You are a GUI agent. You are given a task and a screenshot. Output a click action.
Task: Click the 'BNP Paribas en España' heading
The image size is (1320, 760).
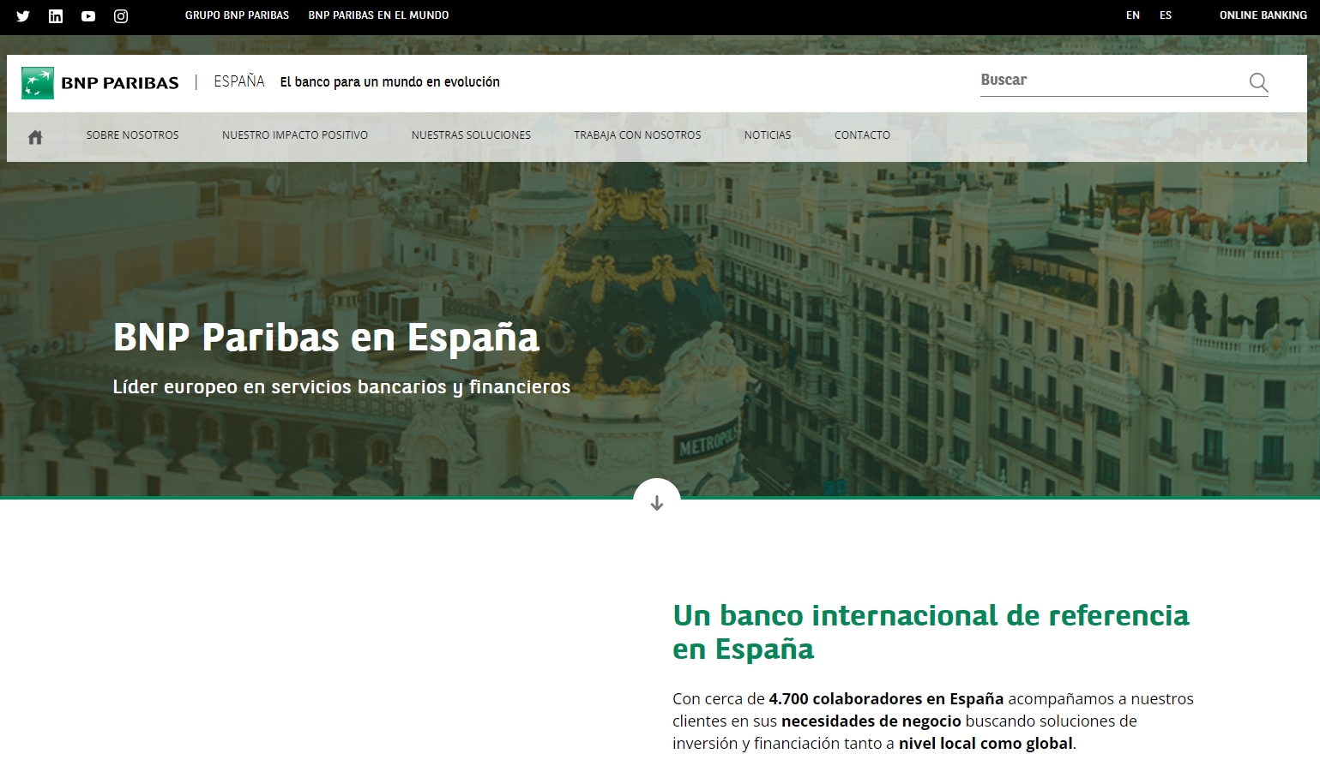tap(326, 338)
